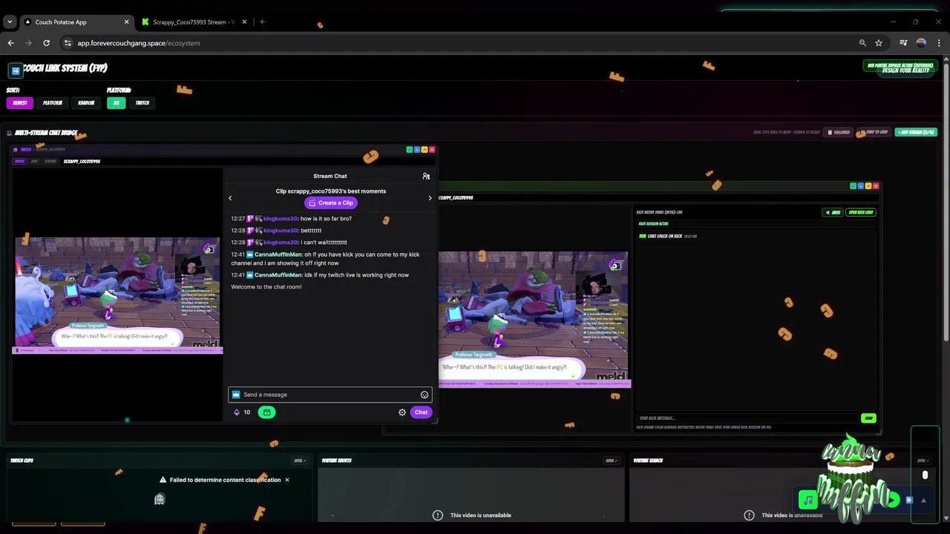
Task: Open chat settings gear icon
Action: [x=402, y=412]
